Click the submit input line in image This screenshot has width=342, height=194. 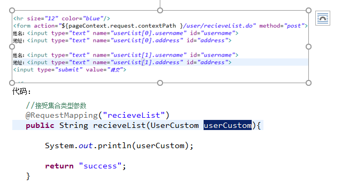coord(69,70)
